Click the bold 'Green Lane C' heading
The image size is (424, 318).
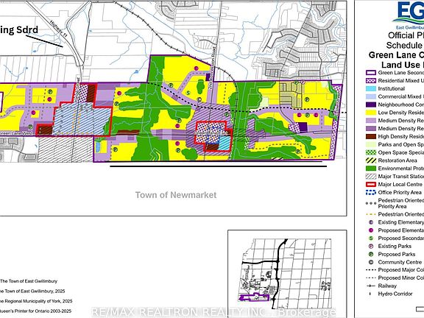396,55
